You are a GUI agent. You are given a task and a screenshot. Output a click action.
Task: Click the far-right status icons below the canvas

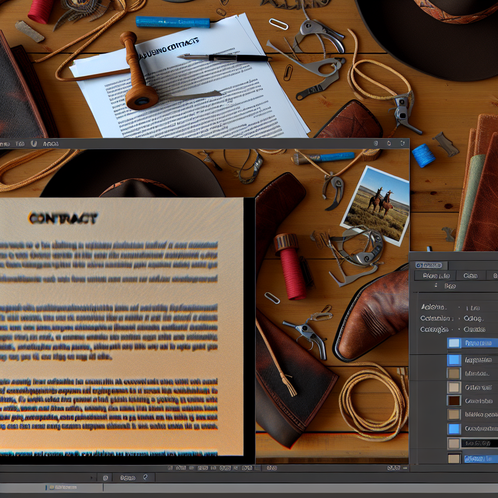click(x=393, y=468)
